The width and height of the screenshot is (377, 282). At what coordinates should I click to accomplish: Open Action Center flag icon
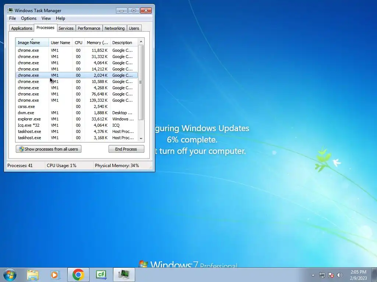pyautogui.click(x=331, y=275)
